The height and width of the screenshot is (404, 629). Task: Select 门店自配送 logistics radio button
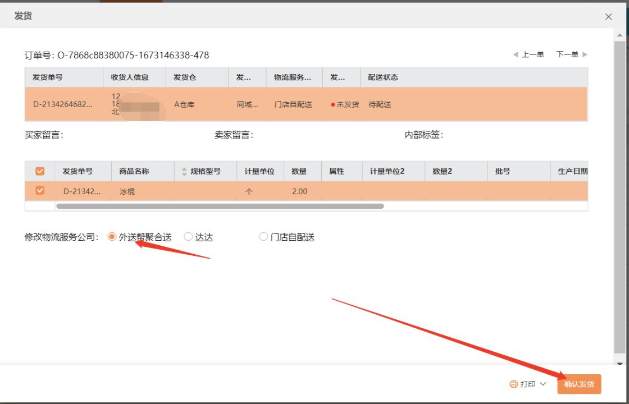[263, 237]
